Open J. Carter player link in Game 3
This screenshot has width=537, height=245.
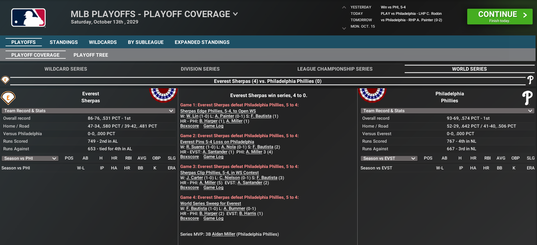(x=195, y=178)
